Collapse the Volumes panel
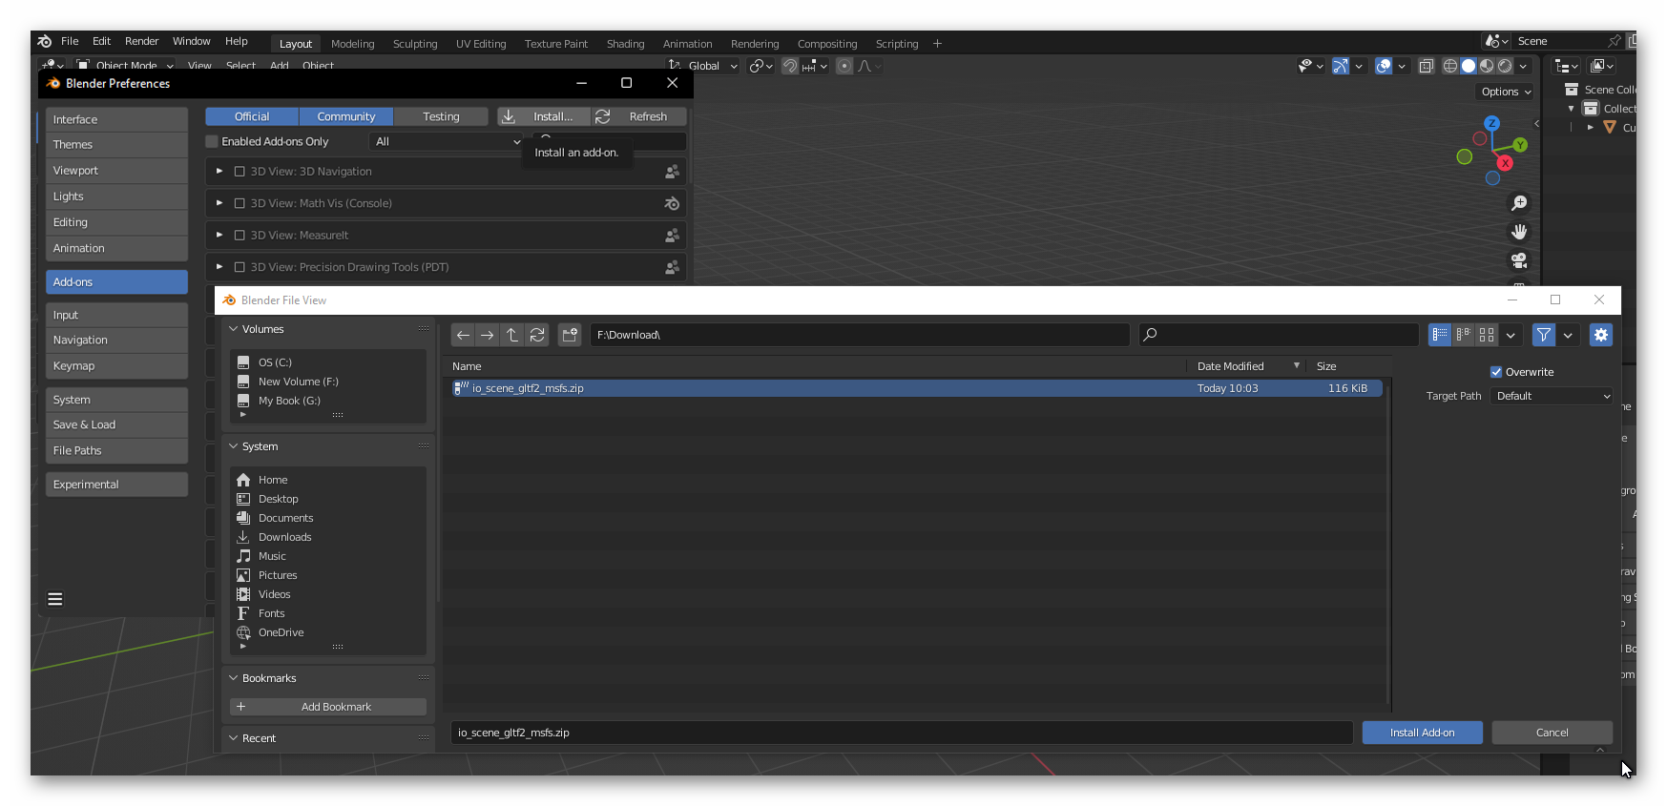The image size is (1667, 806). click(x=233, y=329)
